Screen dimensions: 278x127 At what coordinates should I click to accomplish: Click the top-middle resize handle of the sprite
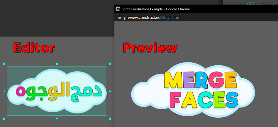click(57, 64)
